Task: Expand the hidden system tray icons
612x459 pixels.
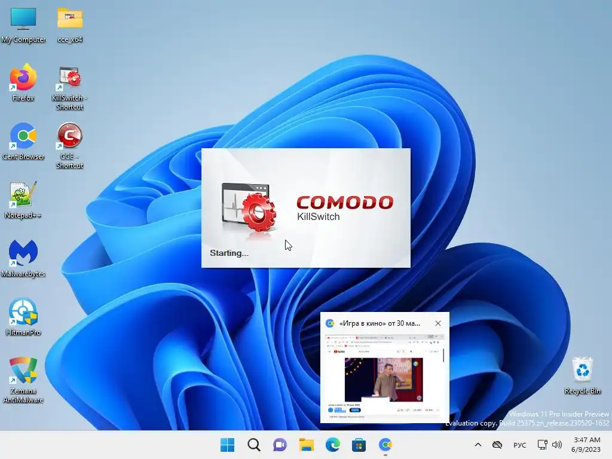Action: (x=478, y=445)
